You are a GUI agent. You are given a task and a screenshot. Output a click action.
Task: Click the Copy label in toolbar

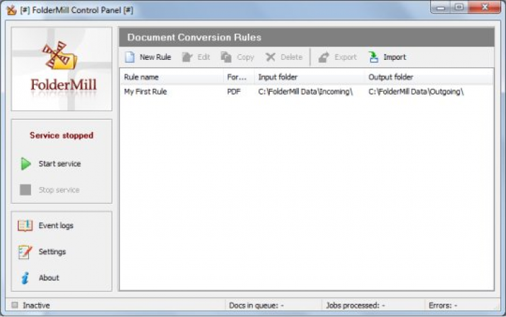[x=246, y=57]
